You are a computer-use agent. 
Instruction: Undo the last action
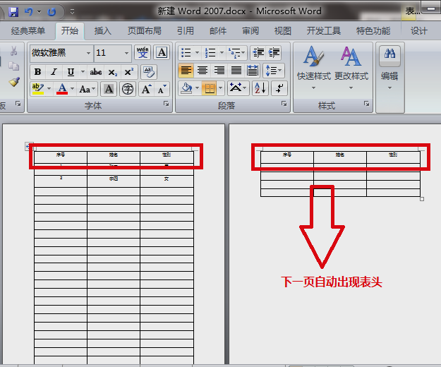pyautogui.click(x=28, y=11)
